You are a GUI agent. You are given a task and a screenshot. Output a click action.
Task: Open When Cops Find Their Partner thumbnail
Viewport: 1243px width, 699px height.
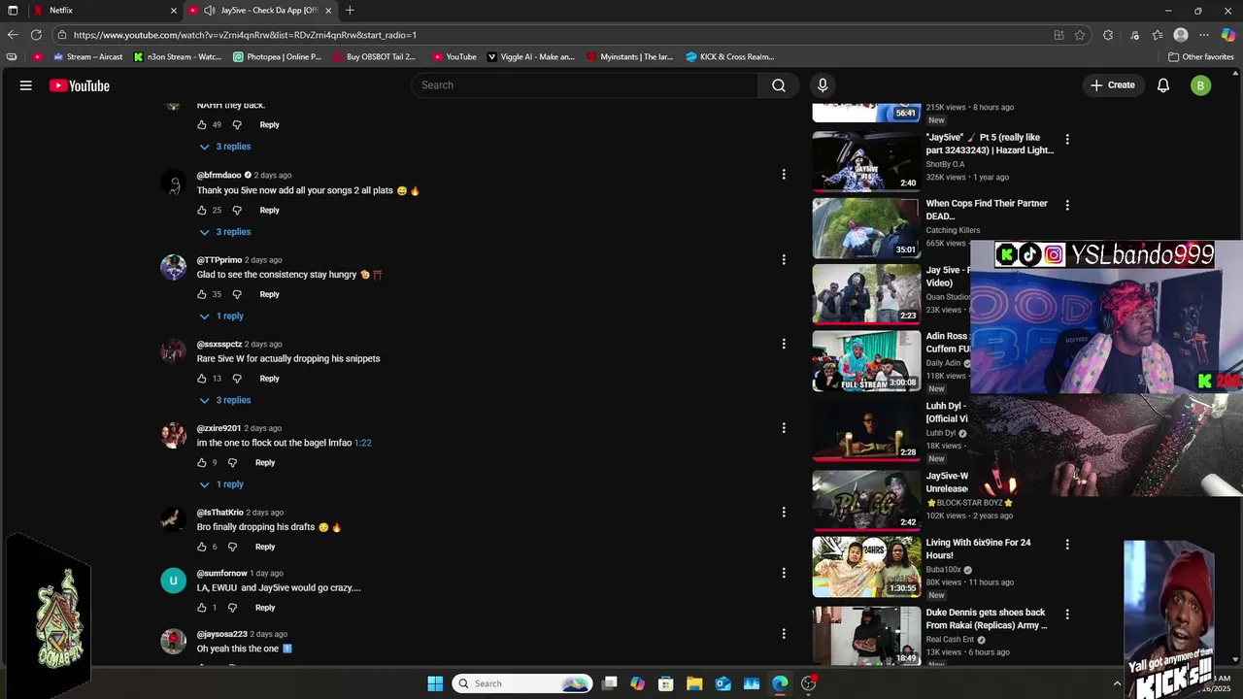point(866,228)
